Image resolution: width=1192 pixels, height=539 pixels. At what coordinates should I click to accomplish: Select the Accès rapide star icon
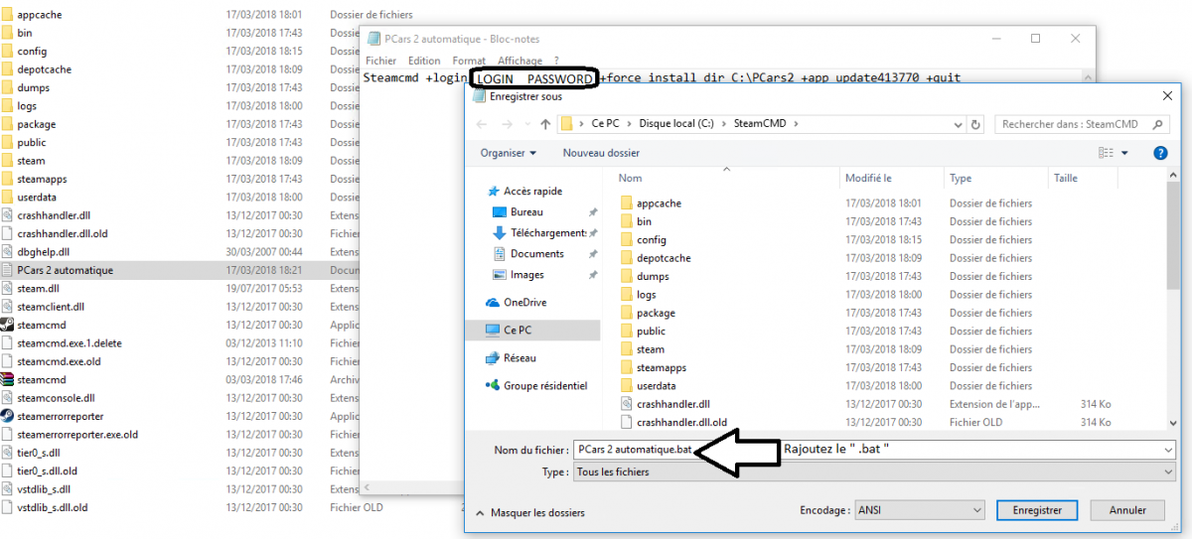(493, 192)
